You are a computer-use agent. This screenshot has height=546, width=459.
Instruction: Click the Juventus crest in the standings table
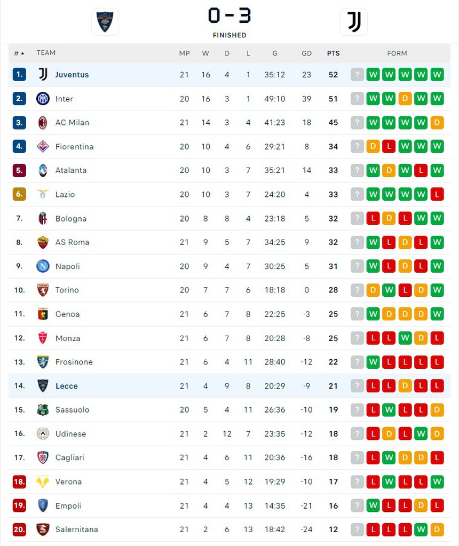click(x=43, y=75)
